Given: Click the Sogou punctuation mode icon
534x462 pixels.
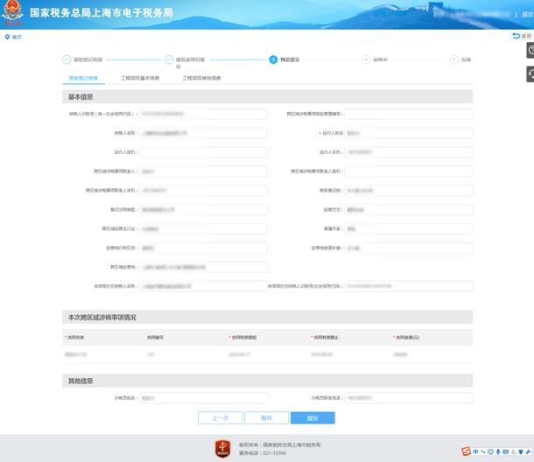Looking at the screenshot, I should (x=483, y=451).
